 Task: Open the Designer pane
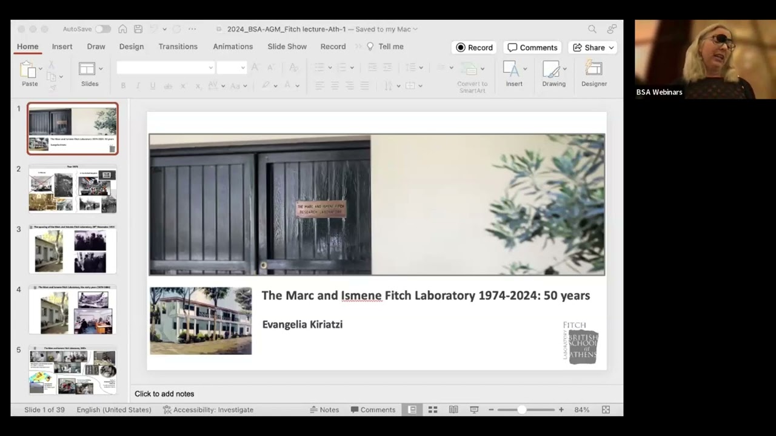[594, 74]
